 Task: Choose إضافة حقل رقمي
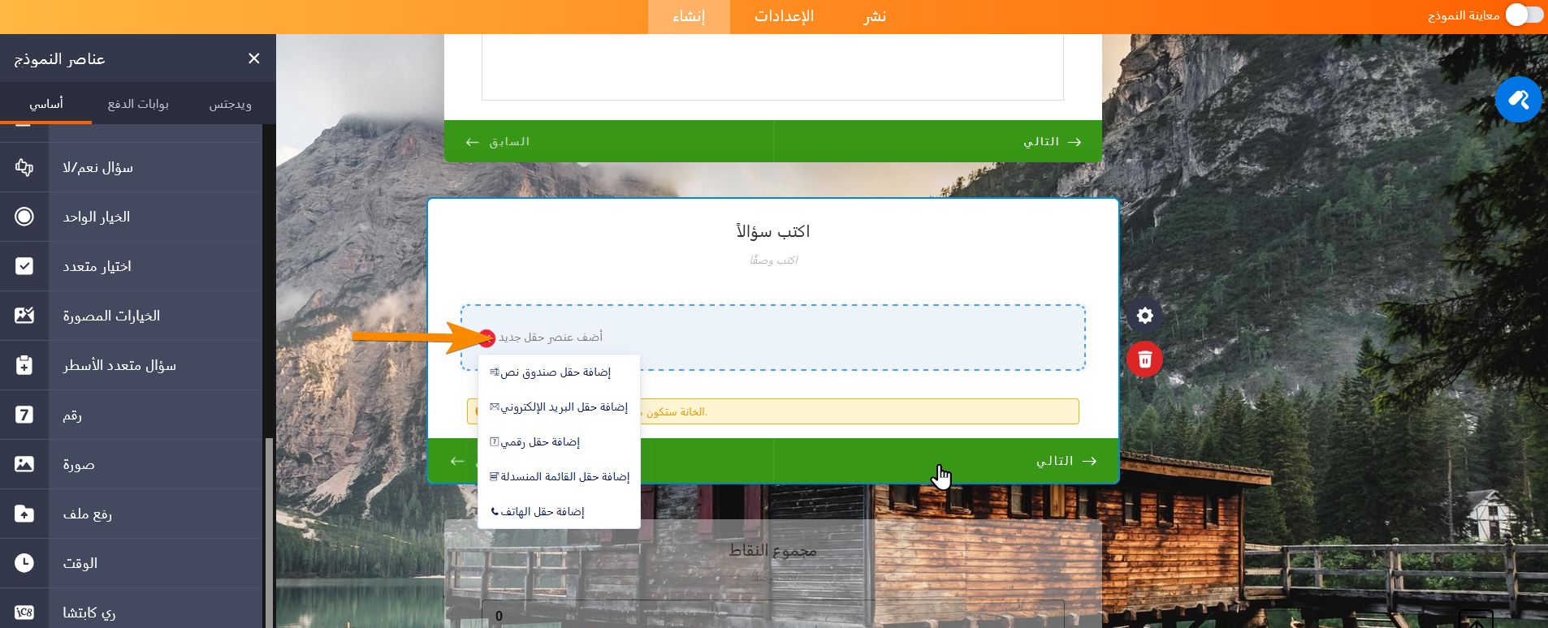tap(559, 442)
